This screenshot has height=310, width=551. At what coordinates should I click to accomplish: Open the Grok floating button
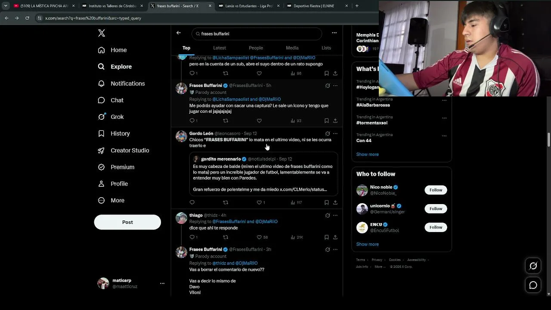(x=533, y=266)
